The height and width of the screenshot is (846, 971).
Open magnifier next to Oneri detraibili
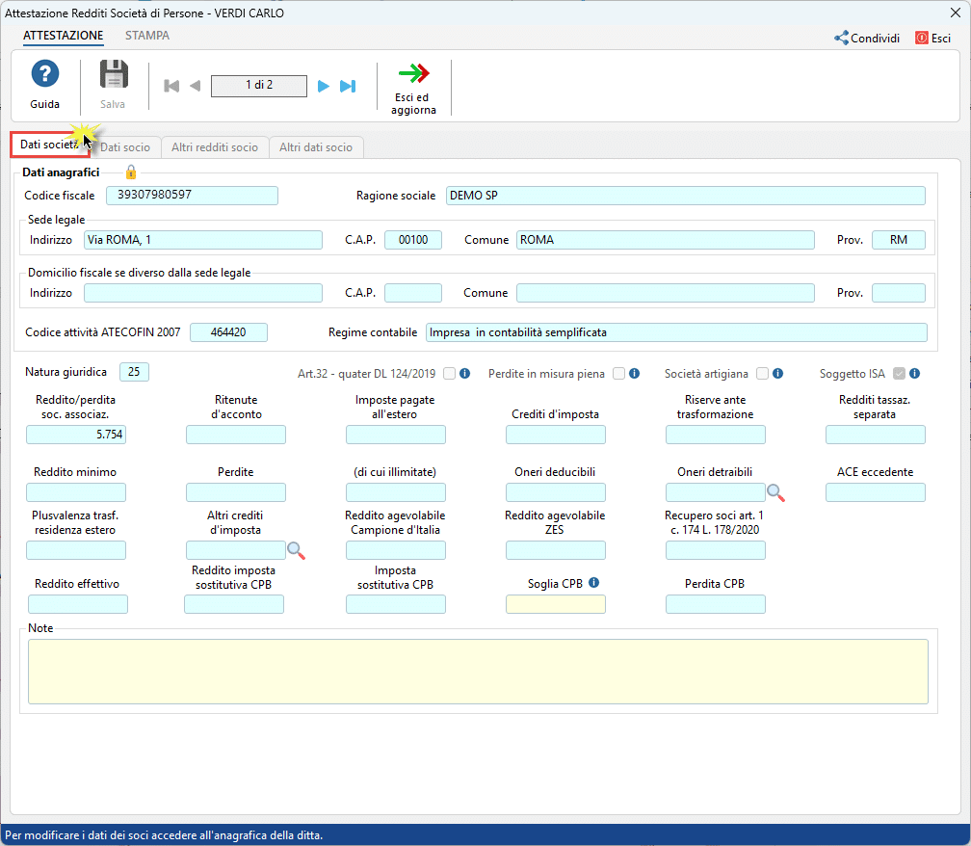click(x=775, y=492)
